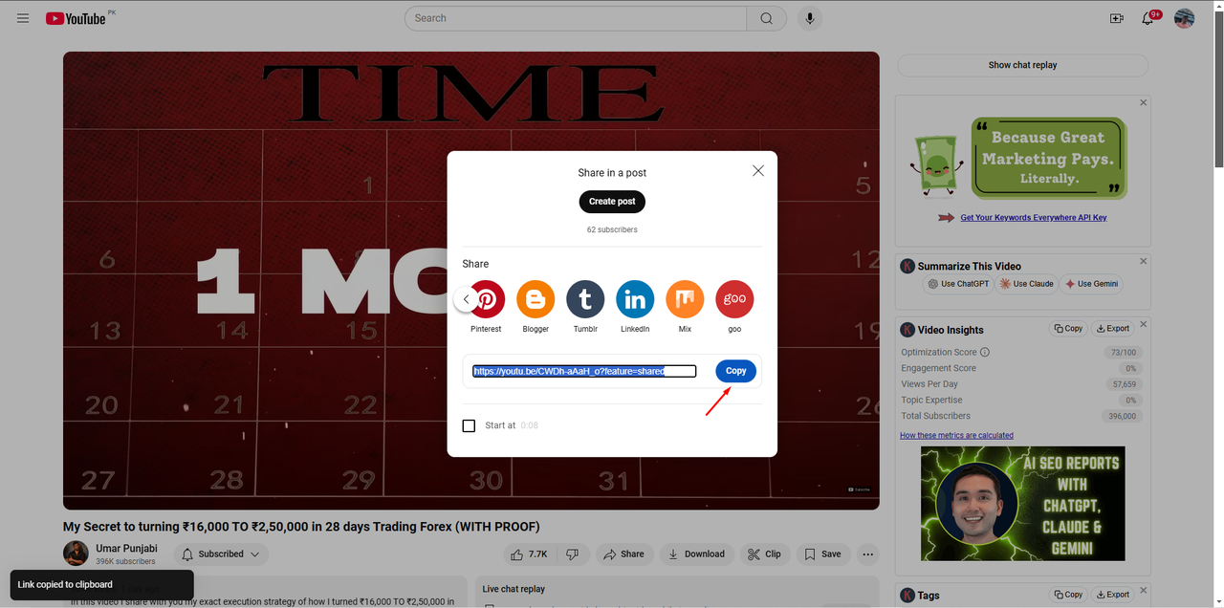This screenshot has height=608, width=1224.
Task: Open more actions three-dot menu
Action: coord(868,554)
